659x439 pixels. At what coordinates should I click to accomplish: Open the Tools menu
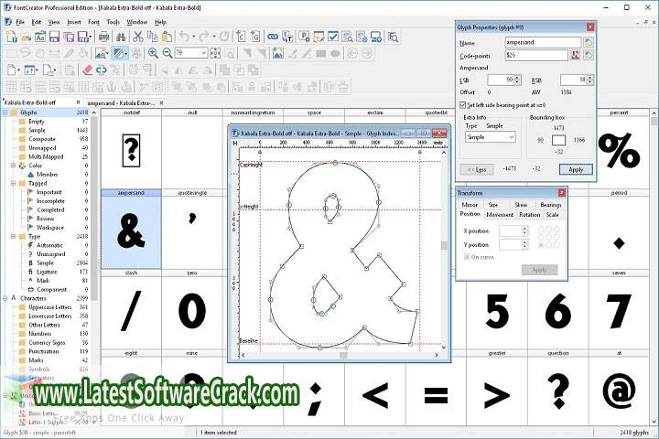pyautogui.click(x=113, y=22)
